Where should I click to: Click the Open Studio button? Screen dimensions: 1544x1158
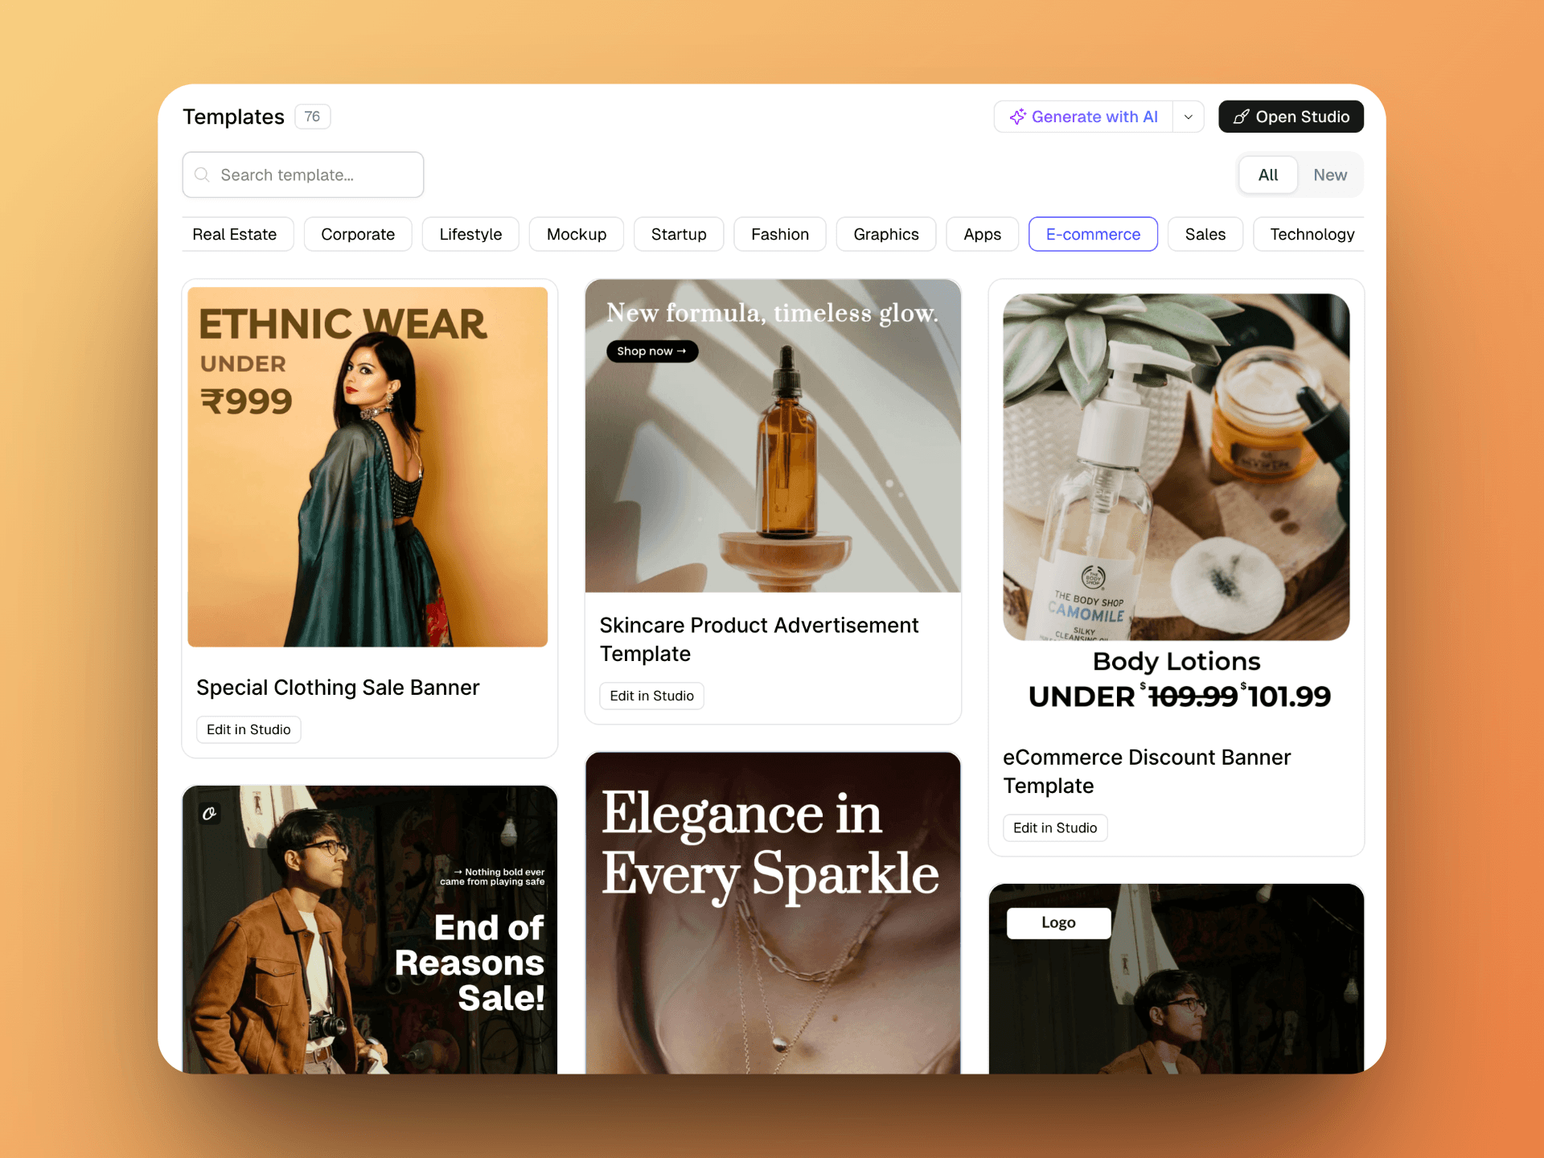[1290, 116]
